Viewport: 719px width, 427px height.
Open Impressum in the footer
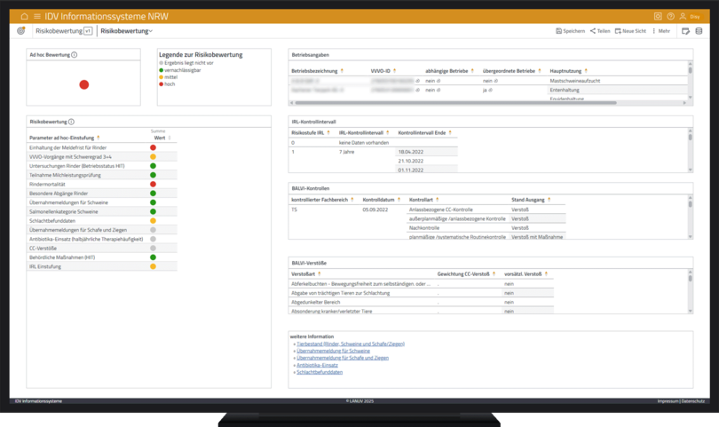pyautogui.click(x=668, y=401)
